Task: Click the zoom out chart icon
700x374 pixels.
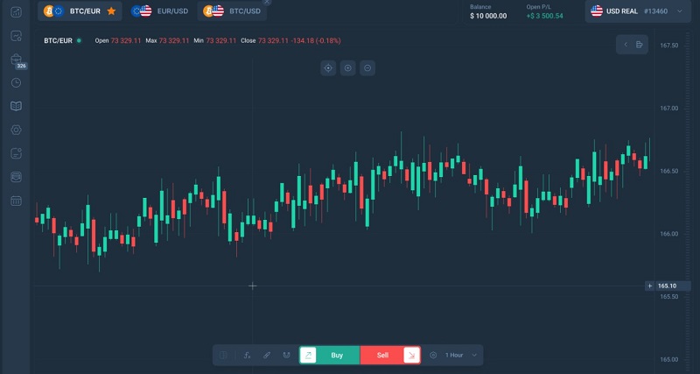Action: [x=368, y=68]
